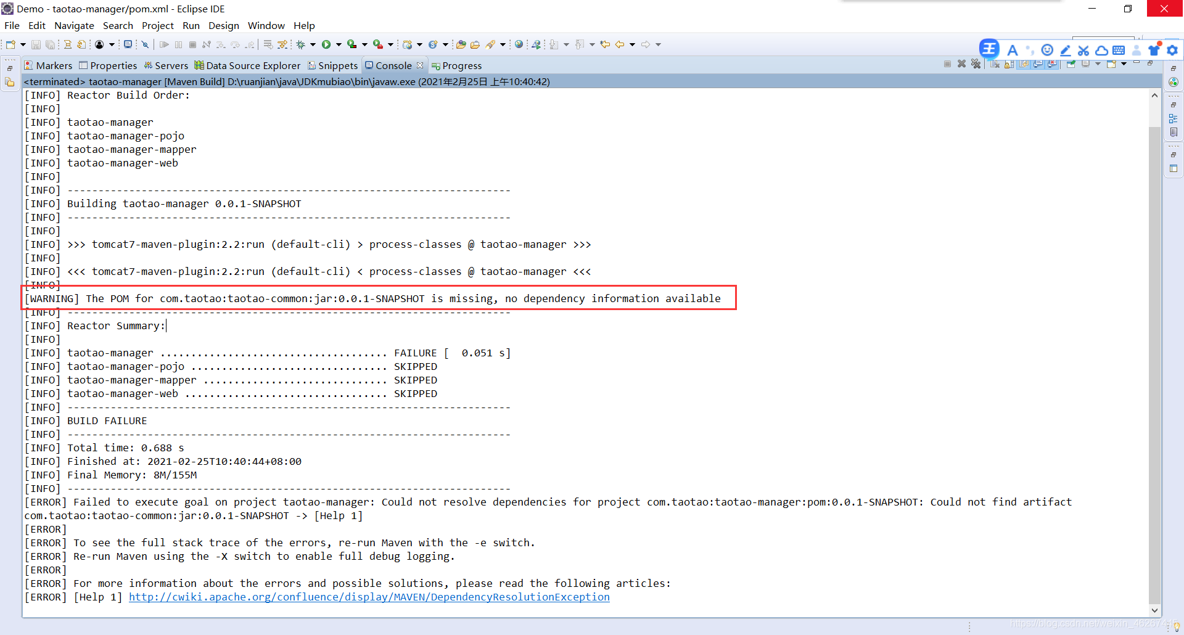Click the 'BUILD FAILURE' console line
Image resolution: width=1184 pixels, height=635 pixels.
point(107,420)
